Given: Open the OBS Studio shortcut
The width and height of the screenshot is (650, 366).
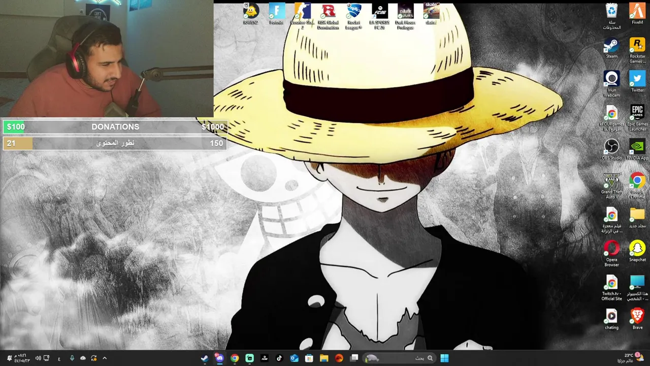Looking at the screenshot, I should pos(611,150).
